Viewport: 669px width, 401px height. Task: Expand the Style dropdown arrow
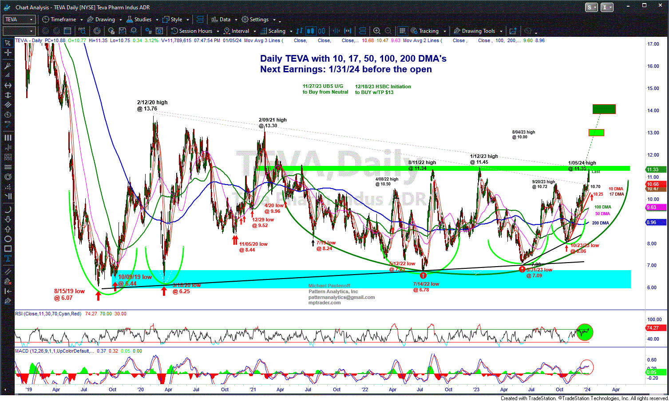tap(188, 20)
